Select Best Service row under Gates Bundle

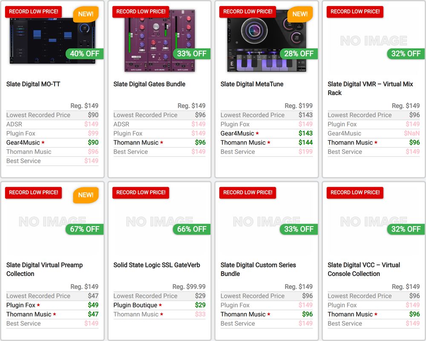[x=159, y=152]
